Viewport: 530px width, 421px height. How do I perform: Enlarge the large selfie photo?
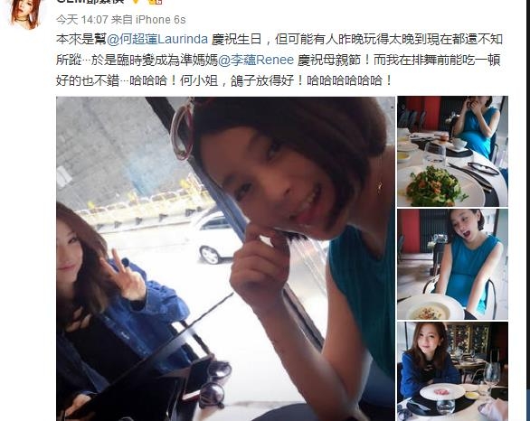225,258
